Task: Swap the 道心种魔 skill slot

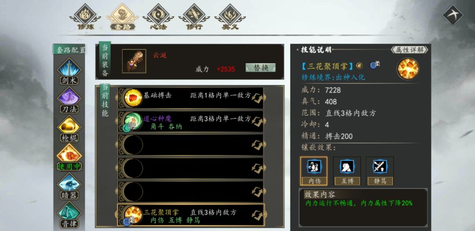Action: point(257,121)
